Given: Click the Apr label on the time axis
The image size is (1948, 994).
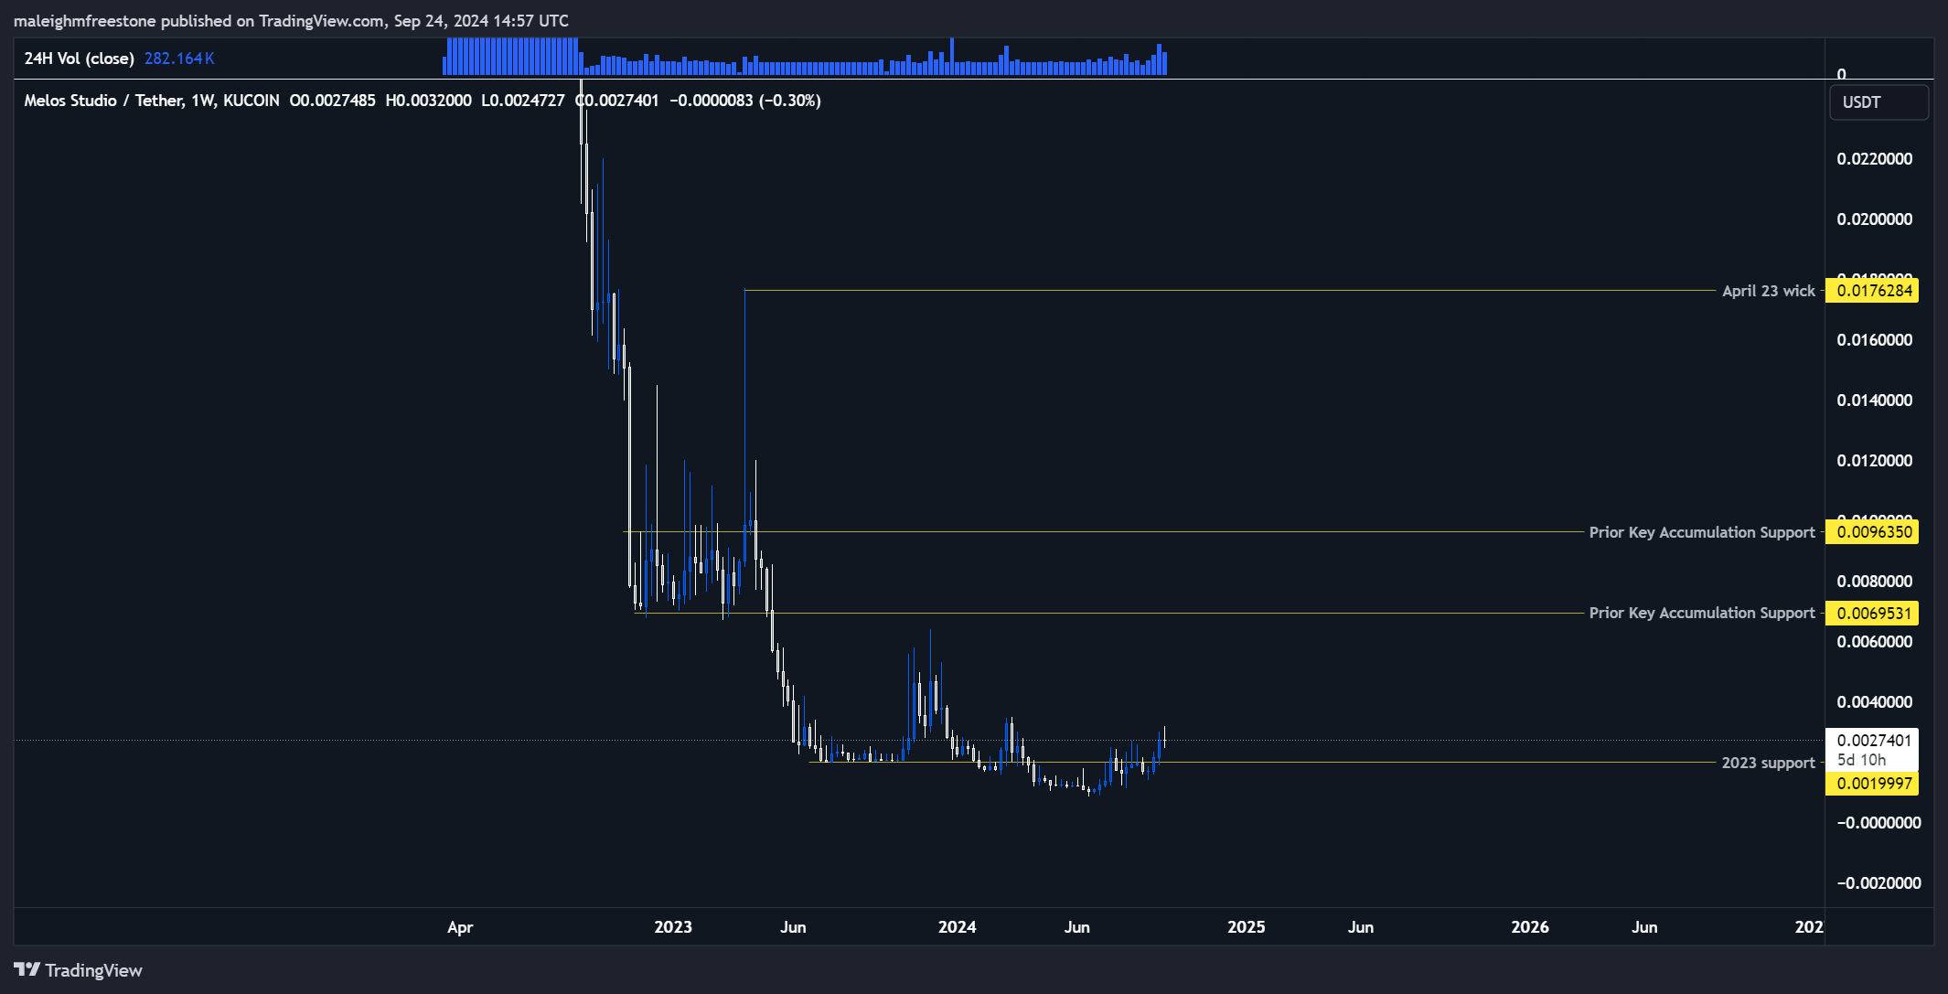Looking at the screenshot, I should pyautogui.click(x=460, y=926).
